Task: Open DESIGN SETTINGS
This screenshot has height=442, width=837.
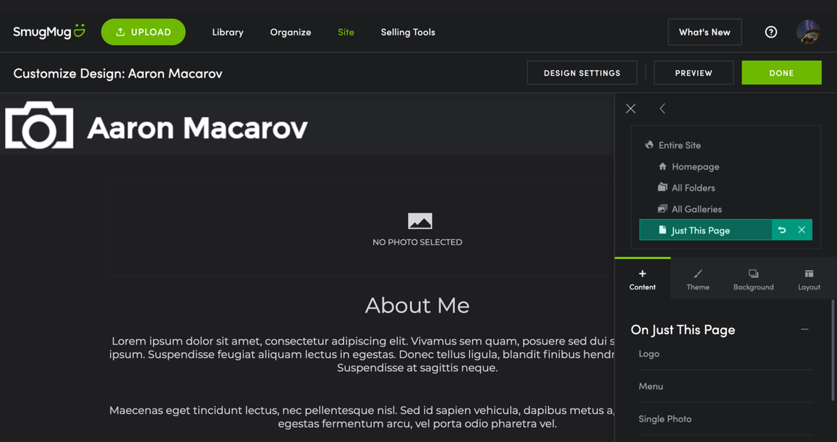Action: point(582,73)
